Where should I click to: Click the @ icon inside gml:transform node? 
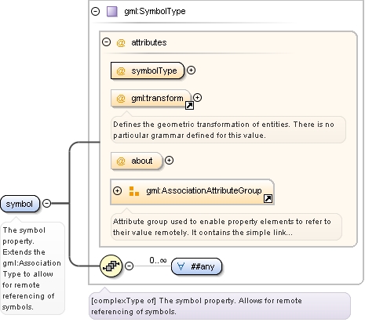121,99
